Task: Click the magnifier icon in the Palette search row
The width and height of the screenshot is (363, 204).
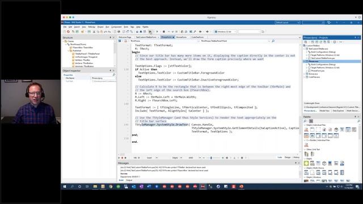Action: click(305, 121)
